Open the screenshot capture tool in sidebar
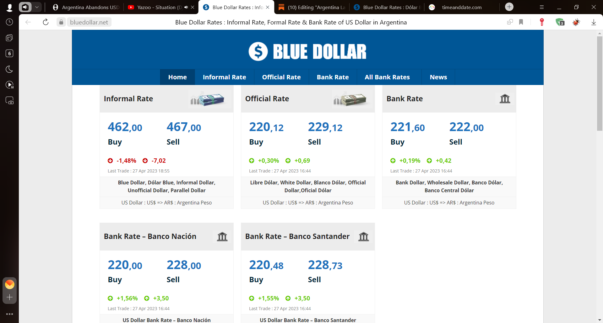 [x=9, y=100]
